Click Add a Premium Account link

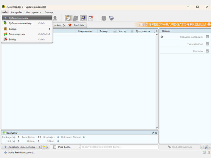(21, 152)
